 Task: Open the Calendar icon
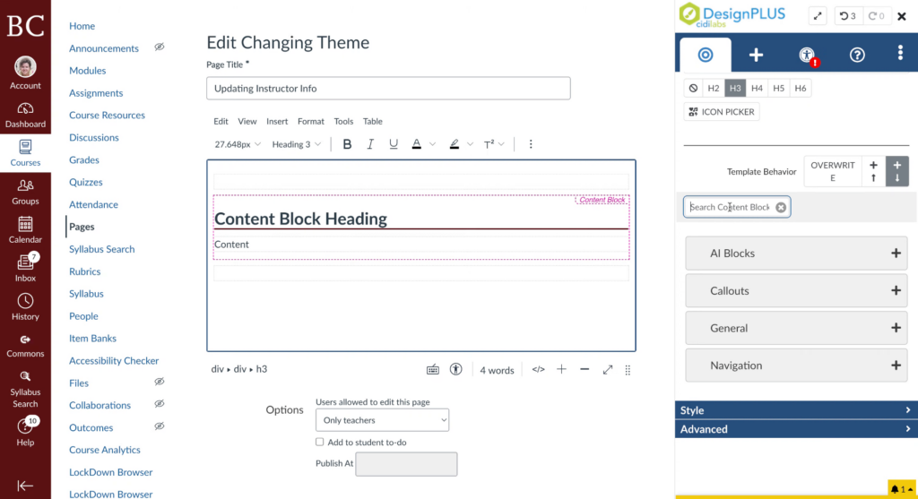pyautogui.click(x=25, y=230)
